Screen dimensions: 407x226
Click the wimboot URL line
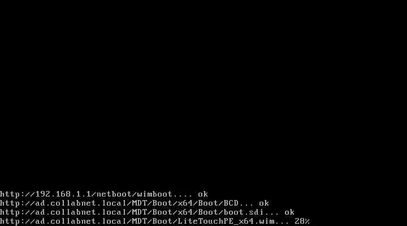click(104, 194)
